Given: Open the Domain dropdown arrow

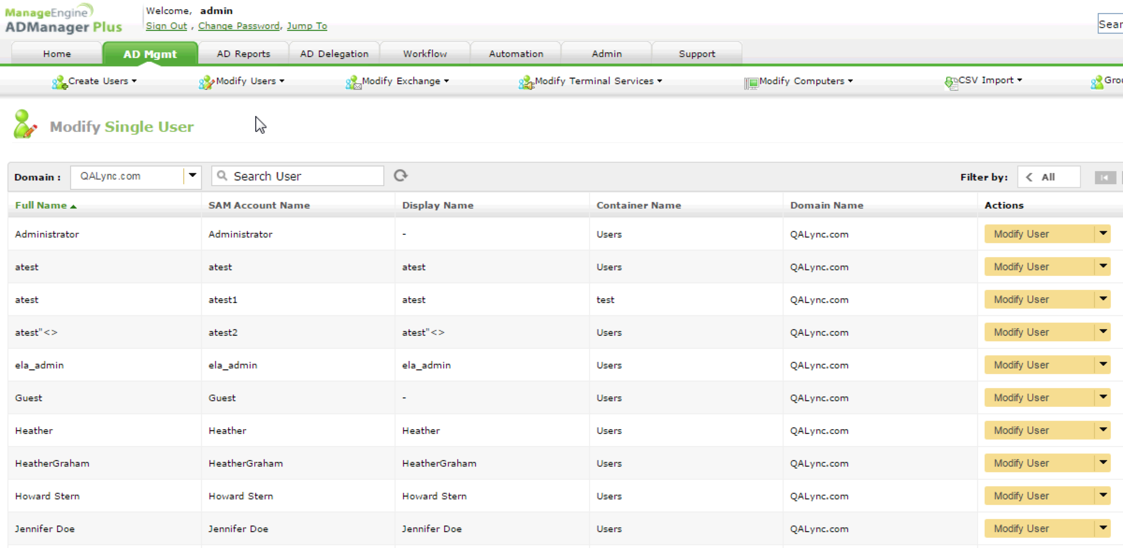Looking at the screenshot, I should click(192, 176).
